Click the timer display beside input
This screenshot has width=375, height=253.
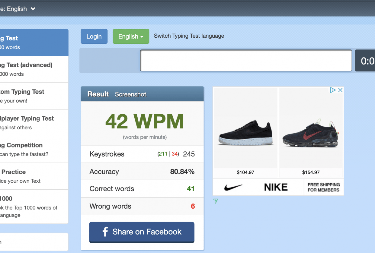tap(367, 61)
